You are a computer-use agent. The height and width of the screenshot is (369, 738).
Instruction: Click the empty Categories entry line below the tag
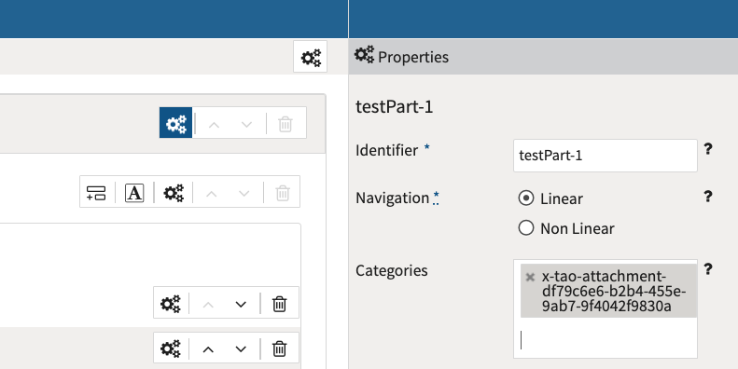tap(606, 340)
